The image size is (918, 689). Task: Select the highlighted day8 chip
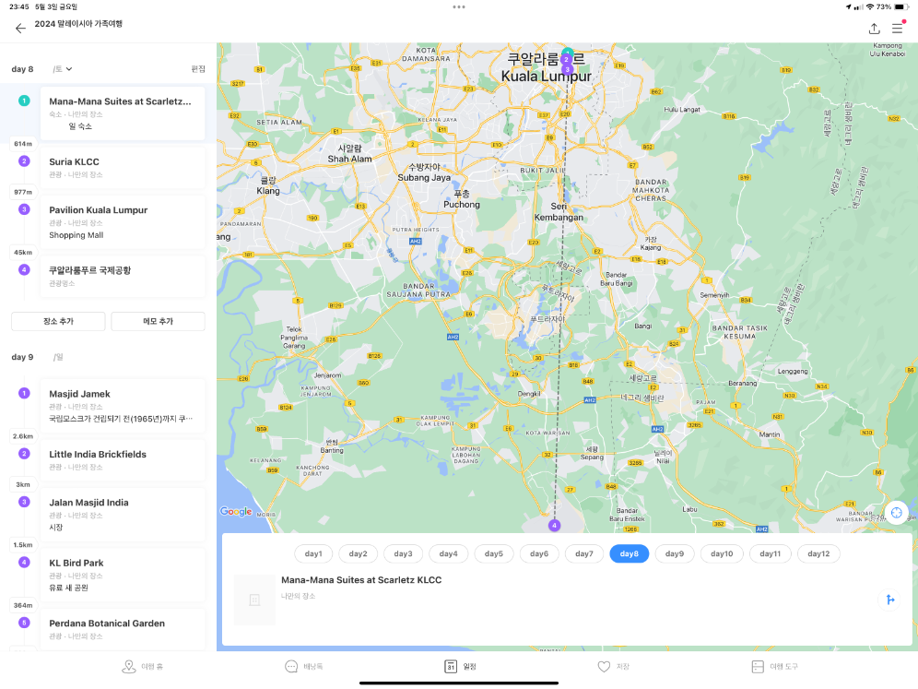click(630, 553)
